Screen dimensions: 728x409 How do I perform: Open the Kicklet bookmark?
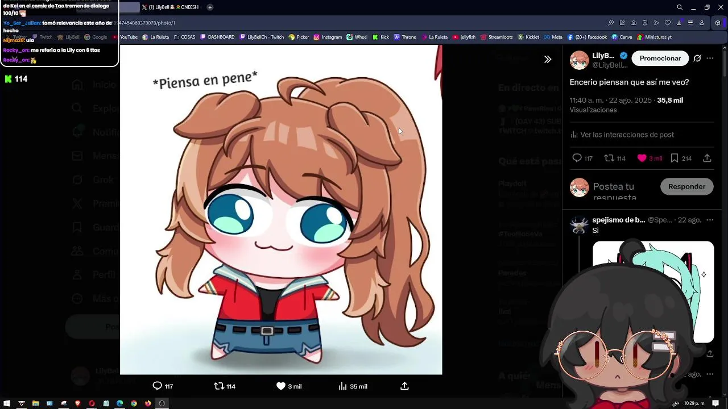528,37
